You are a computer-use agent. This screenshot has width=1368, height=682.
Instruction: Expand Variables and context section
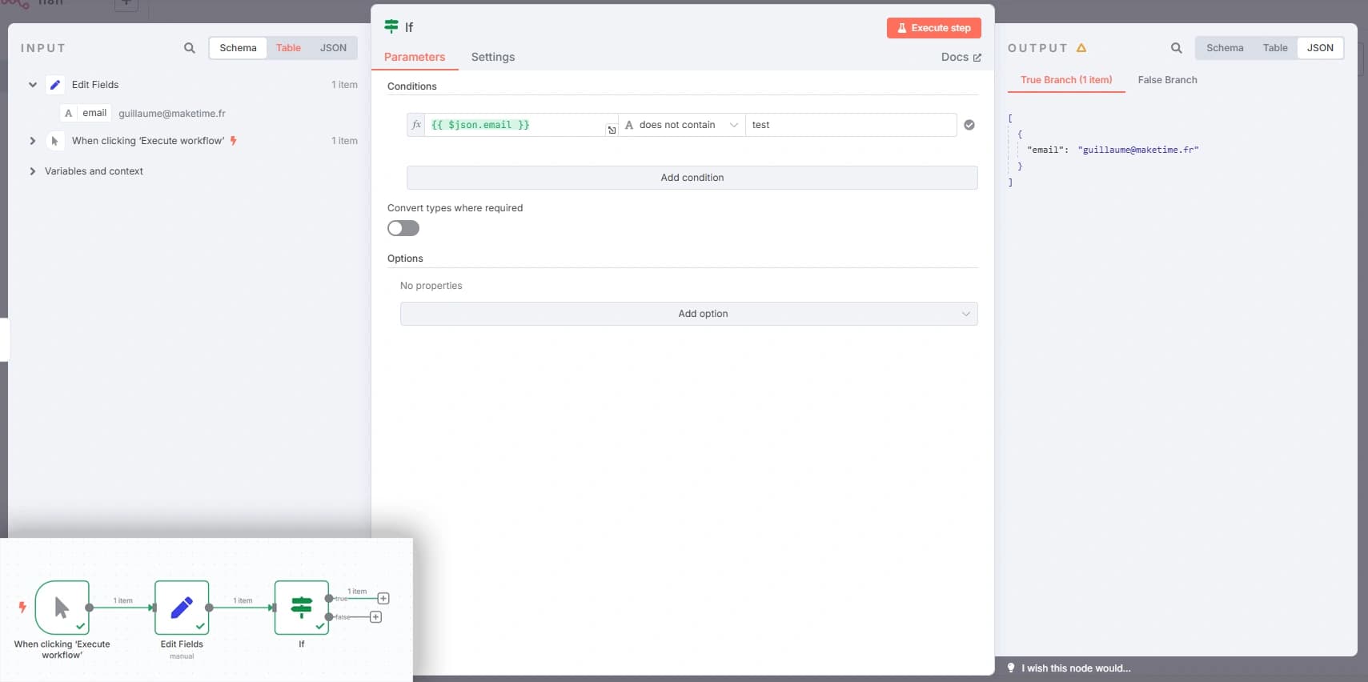(33, 171)
